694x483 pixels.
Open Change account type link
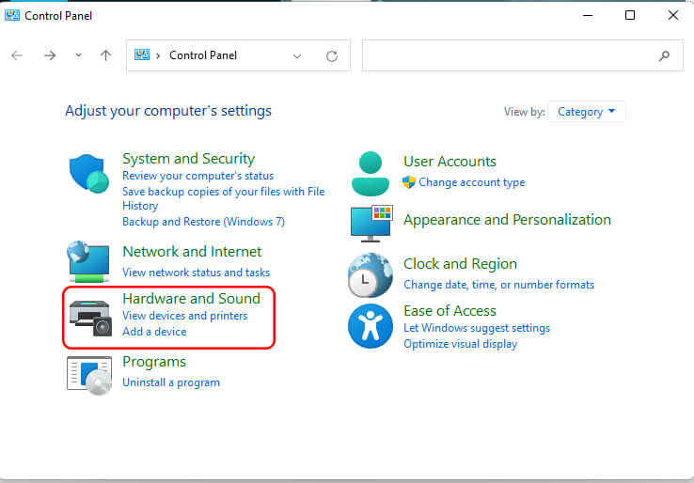pos(471,182)
